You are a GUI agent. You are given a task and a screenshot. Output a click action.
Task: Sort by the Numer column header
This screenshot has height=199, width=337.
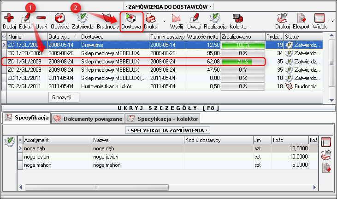point(27,37)
